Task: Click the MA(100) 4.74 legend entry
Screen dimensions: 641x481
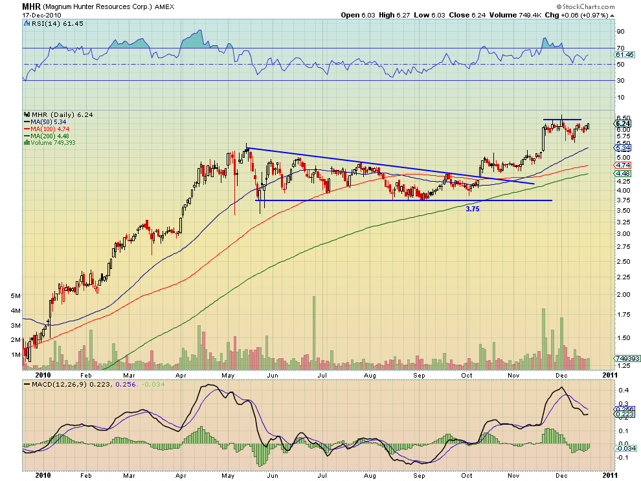Action: pyautogui.click(x=50, y=129)
